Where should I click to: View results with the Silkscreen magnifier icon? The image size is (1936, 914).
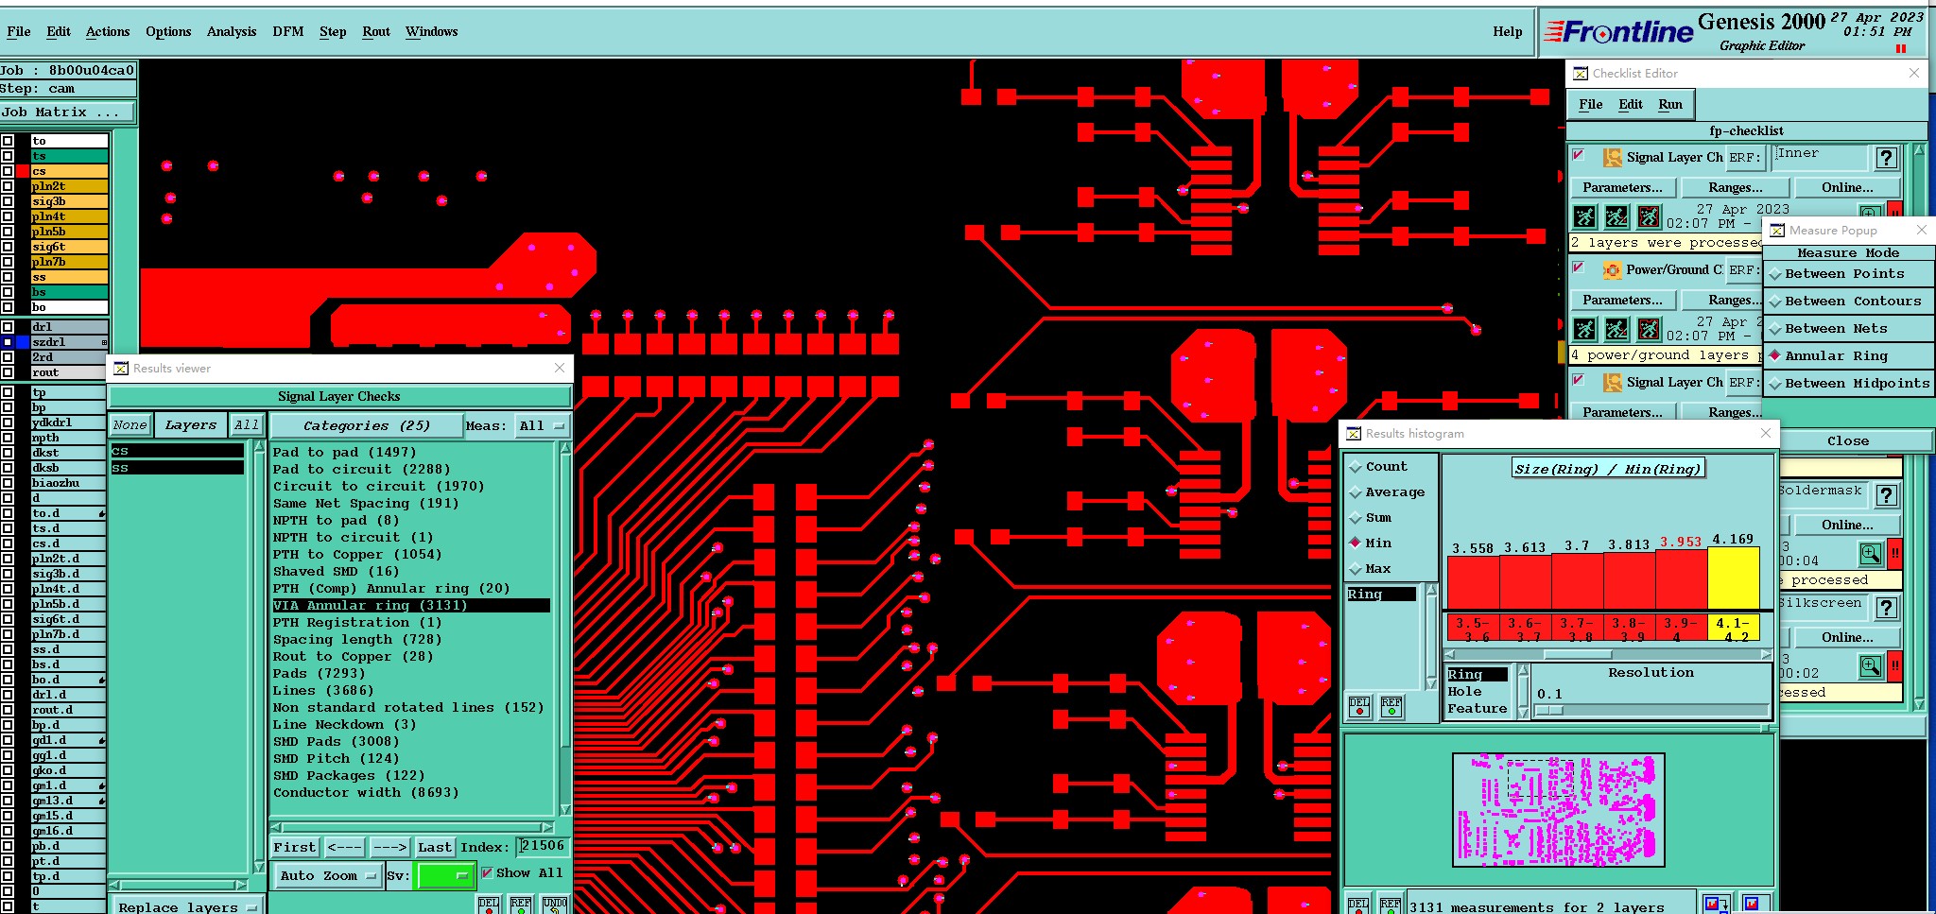click(1871, 666)
